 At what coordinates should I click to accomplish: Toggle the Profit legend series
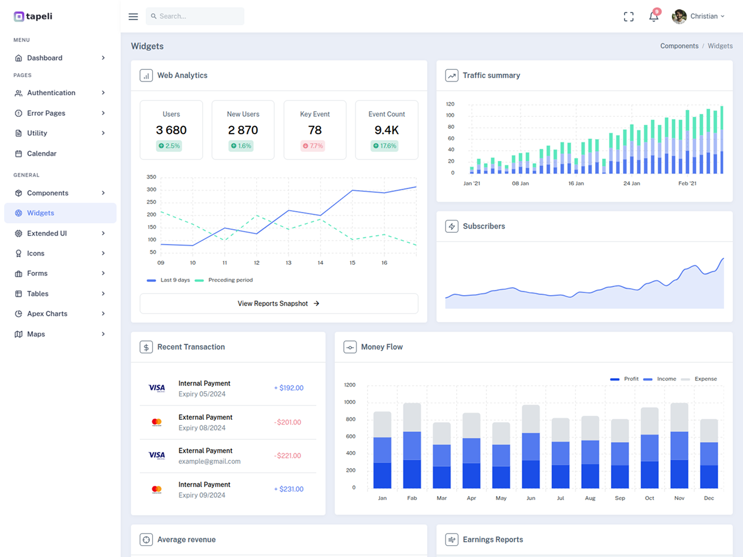click(x=624, y=379)
